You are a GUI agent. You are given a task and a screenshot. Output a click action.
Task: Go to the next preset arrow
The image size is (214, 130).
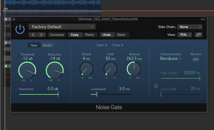[x=41, y=35]
